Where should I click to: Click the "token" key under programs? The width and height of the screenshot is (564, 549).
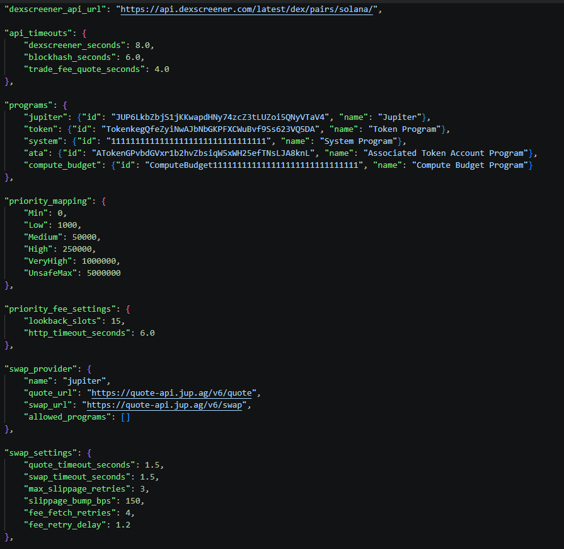(40, 129)
